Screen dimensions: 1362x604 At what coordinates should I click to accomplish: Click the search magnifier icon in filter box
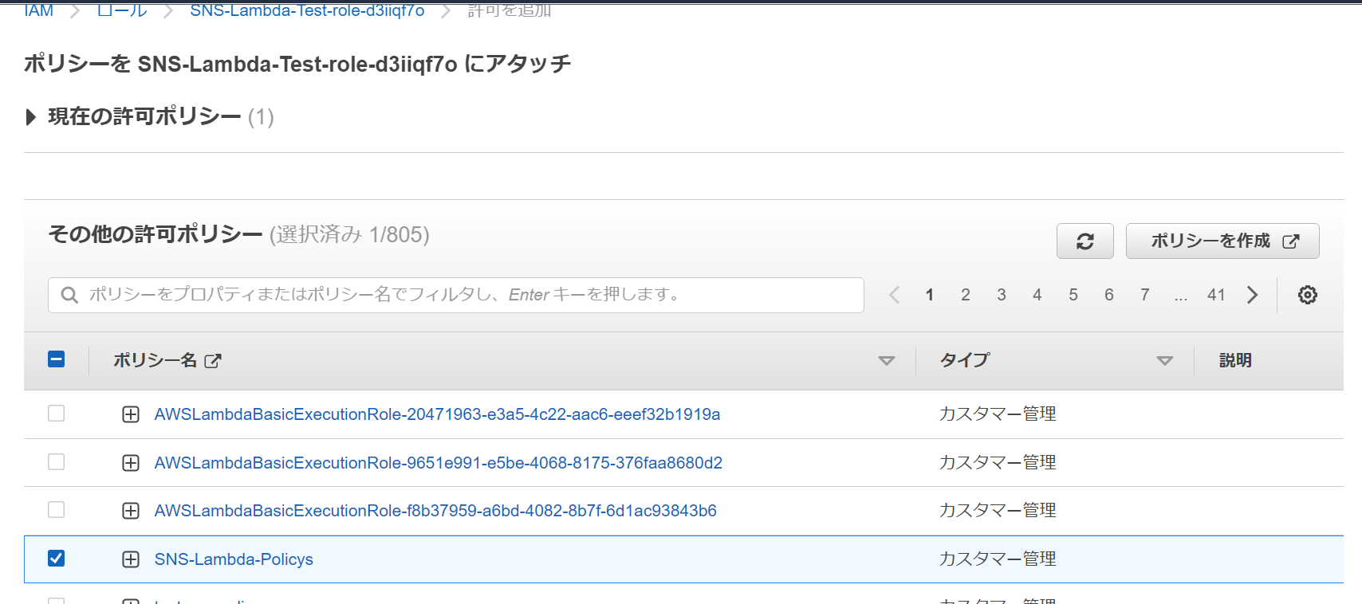point(69,295)
